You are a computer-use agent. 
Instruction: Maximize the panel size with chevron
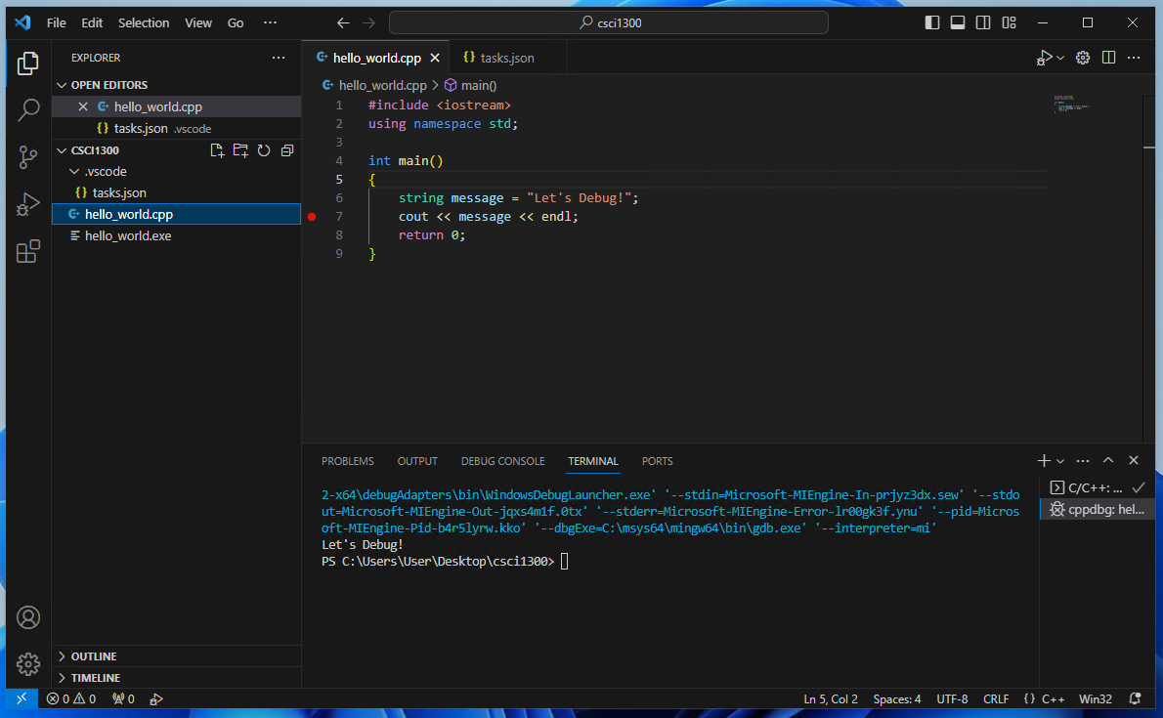point(1108,461)
